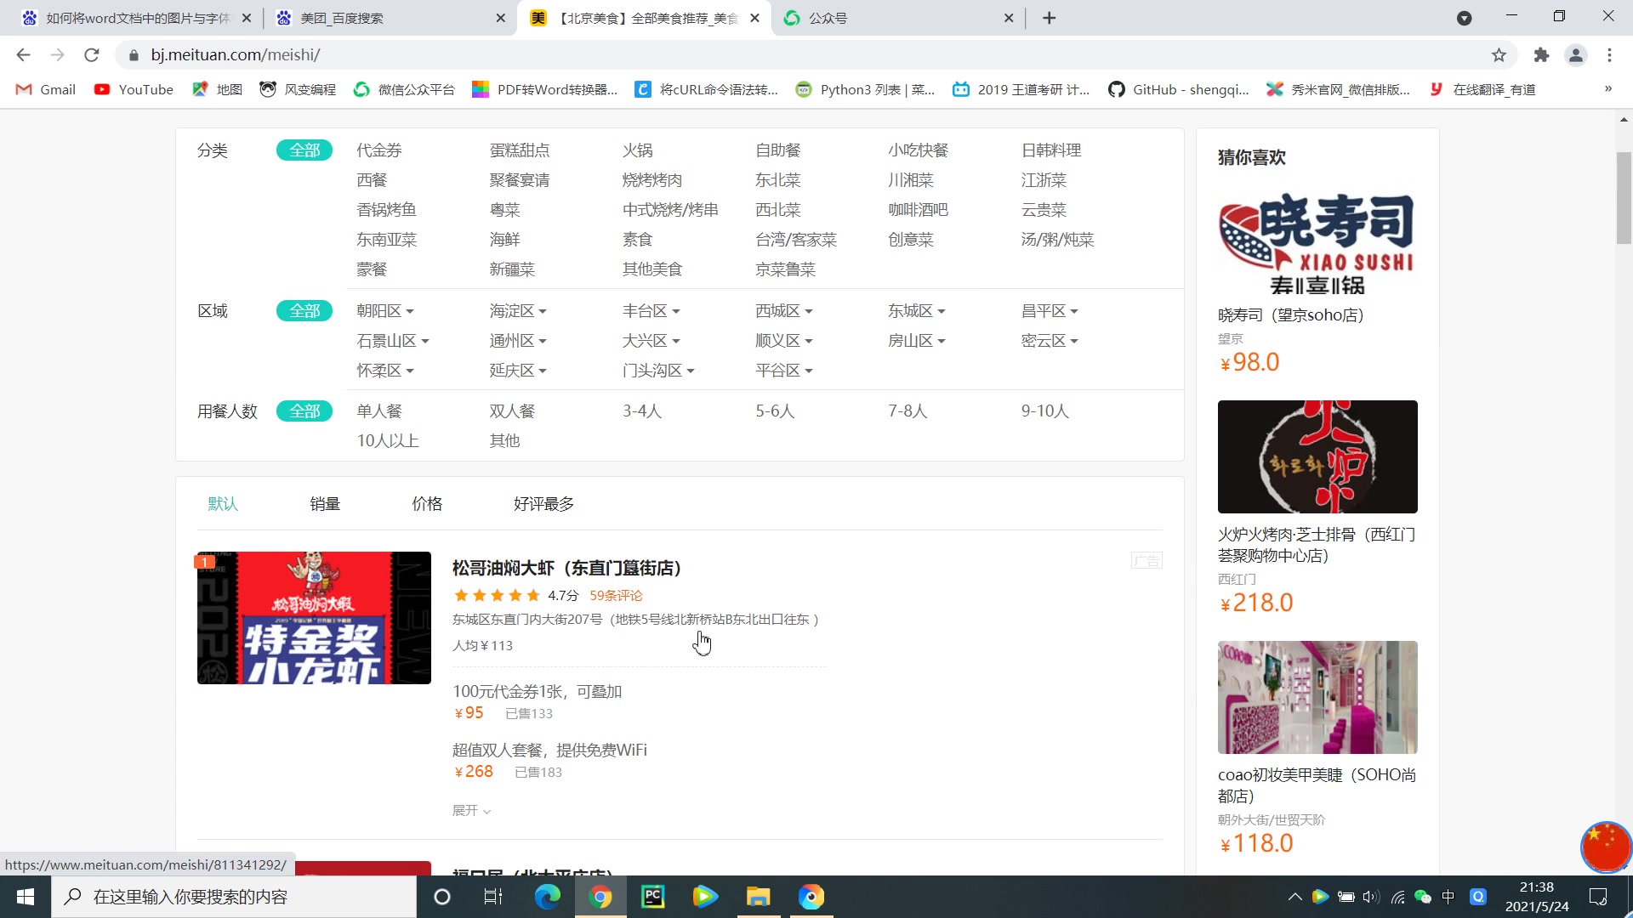Expand 石景山区 dropdown
Viewport: 1633px width, 918px height.
(393, 341)
